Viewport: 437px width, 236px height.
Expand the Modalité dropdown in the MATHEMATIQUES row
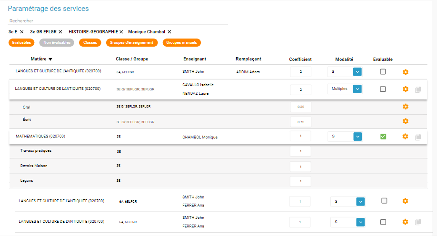pos(357,137)
